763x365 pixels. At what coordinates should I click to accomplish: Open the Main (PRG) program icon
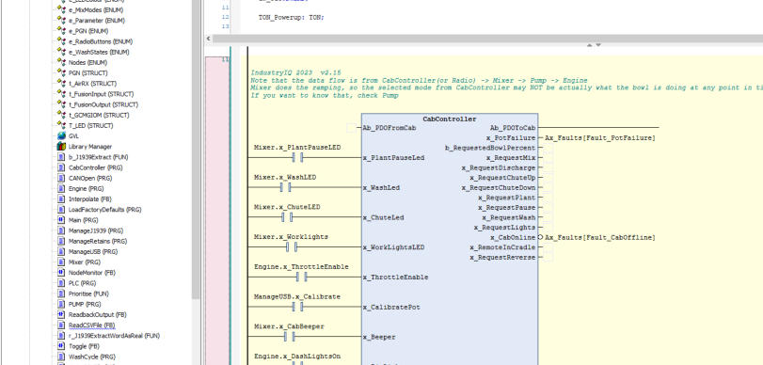(61, 220)
